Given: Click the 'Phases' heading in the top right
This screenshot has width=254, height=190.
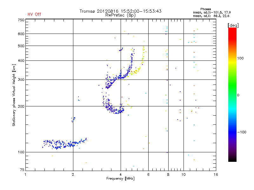Looking at the screenshot, I should coord(205,9).
